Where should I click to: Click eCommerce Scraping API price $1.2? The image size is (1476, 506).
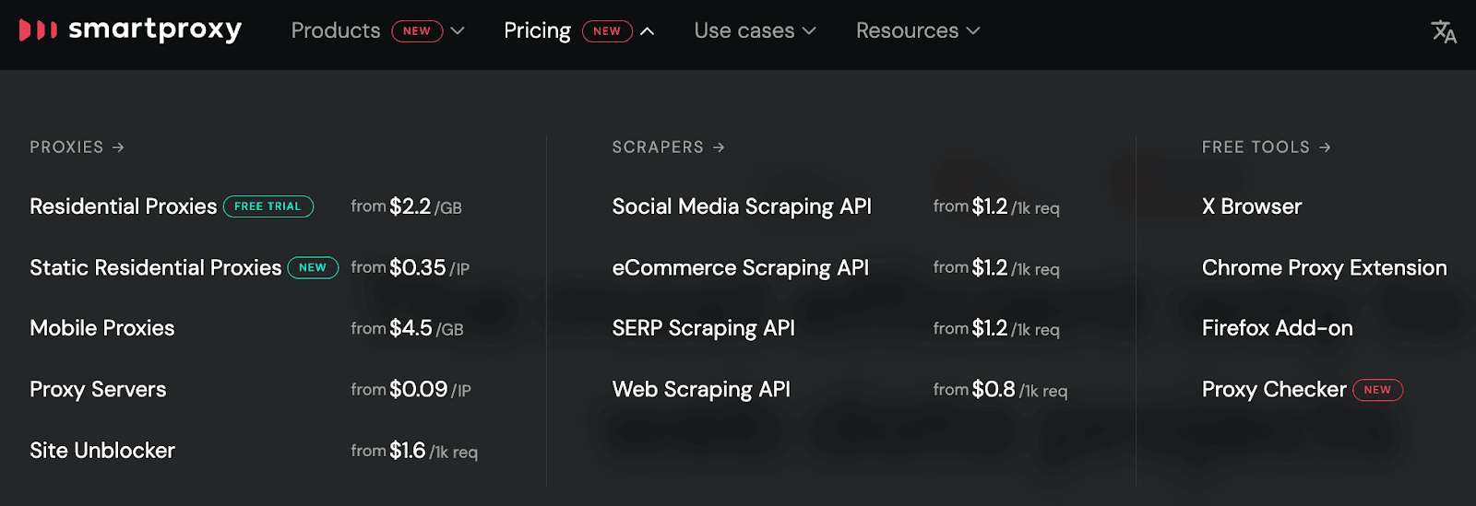996,267
